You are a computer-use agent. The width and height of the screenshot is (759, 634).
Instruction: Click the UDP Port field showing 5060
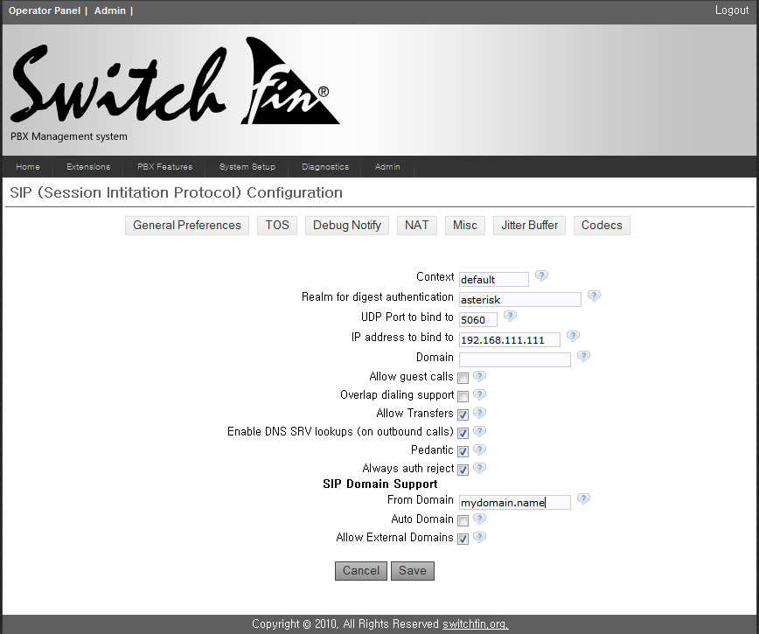click(x=478, y=320)
